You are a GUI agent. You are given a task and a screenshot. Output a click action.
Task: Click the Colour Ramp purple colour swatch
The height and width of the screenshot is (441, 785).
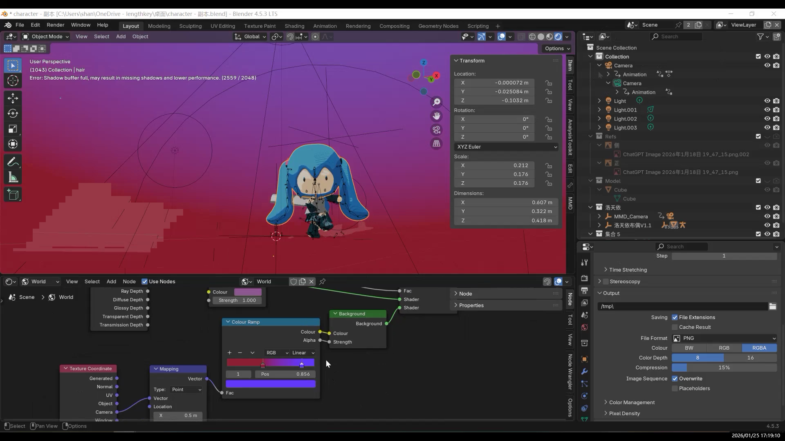tap(271, 384)
